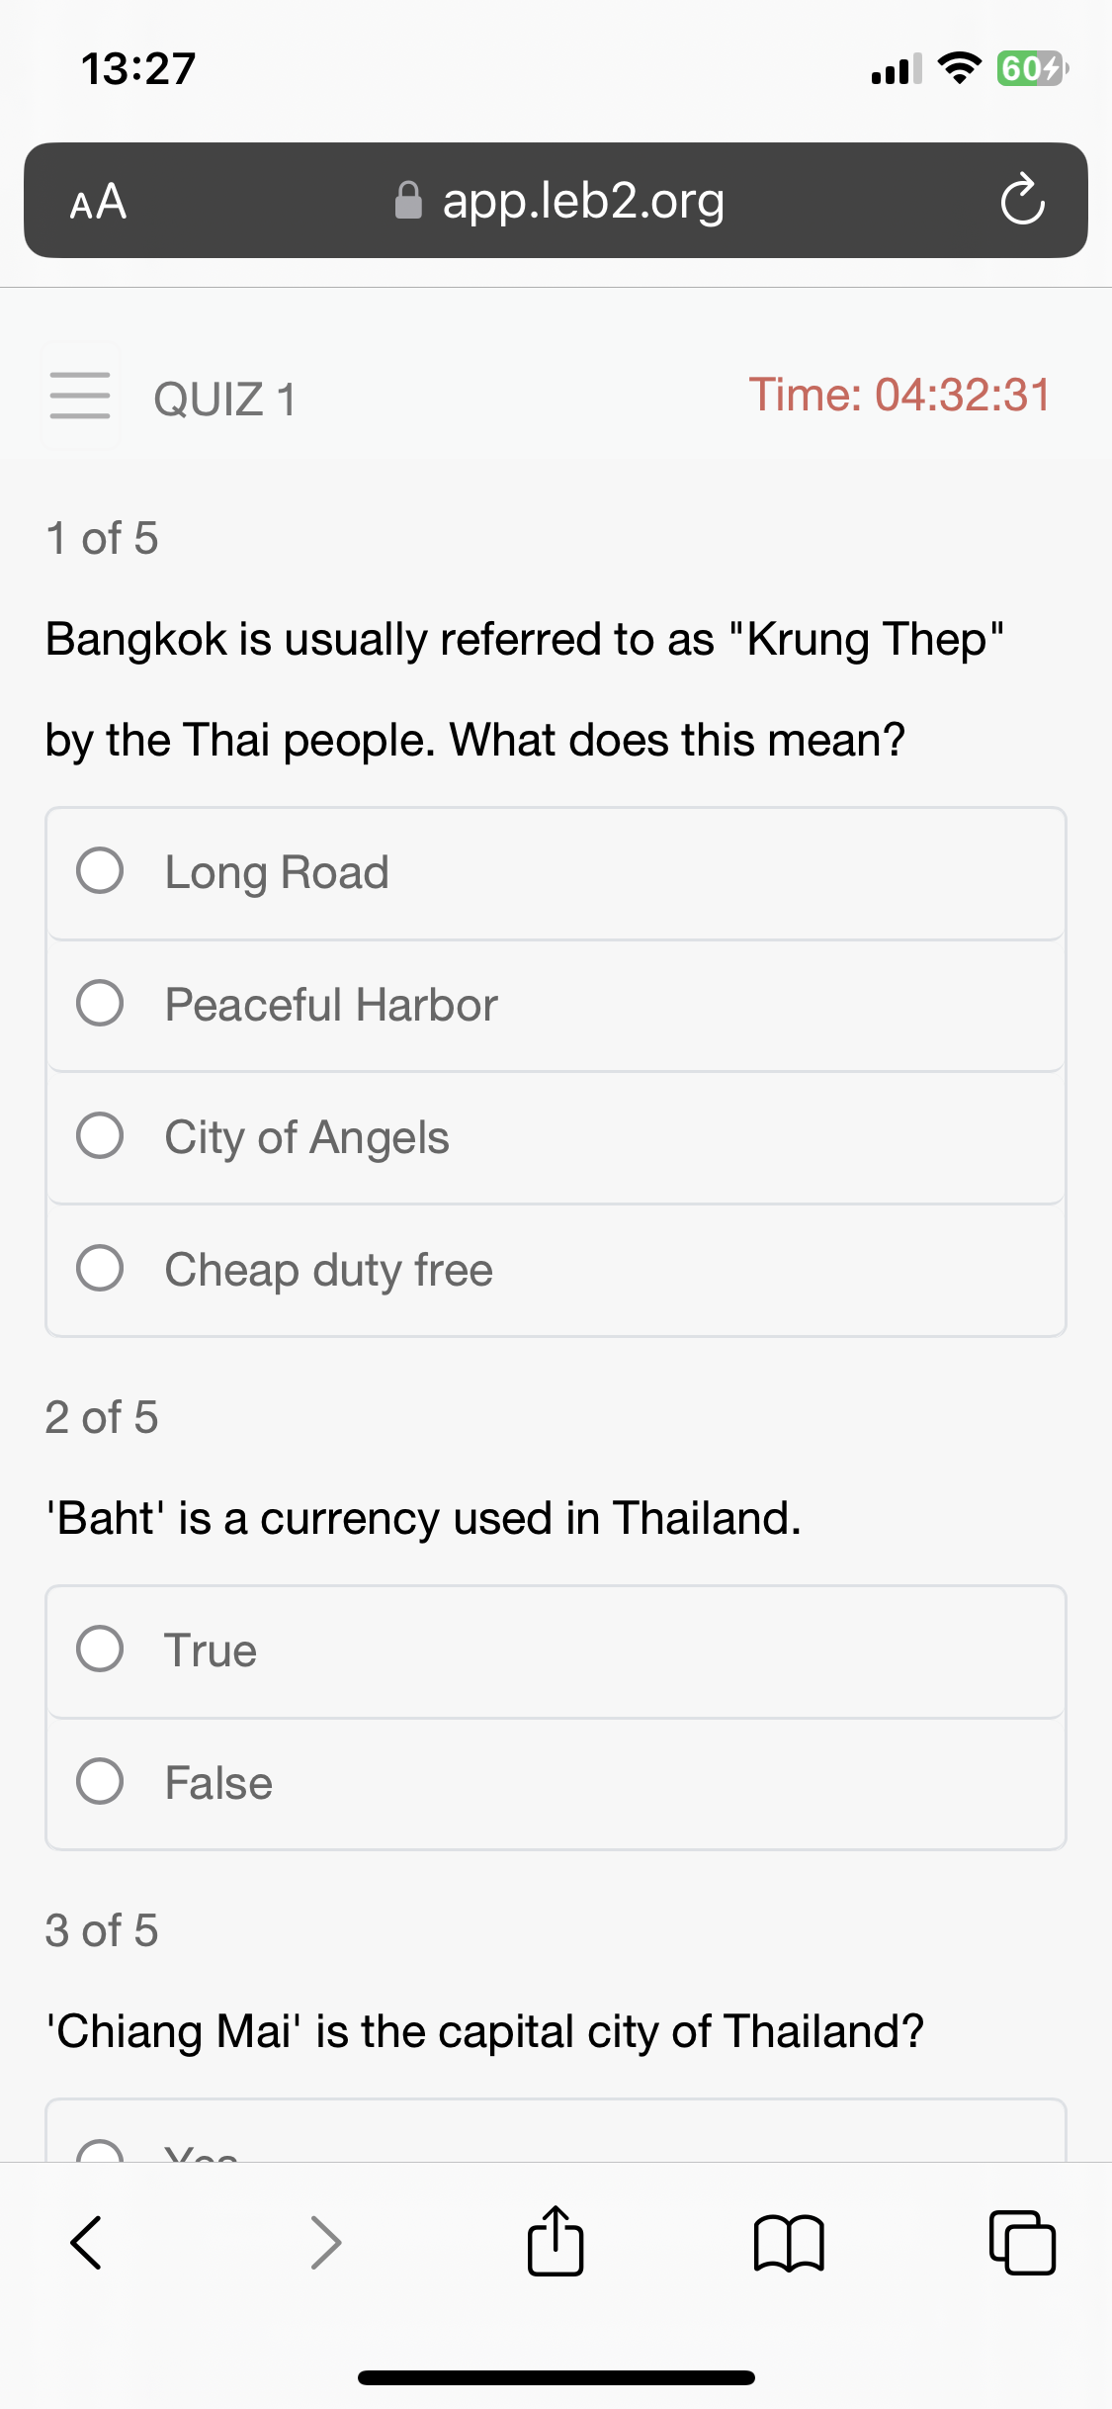This screenshot has width=1112, height=2409.
Task: Open the bookmarks book icon
Action: 789,2242
